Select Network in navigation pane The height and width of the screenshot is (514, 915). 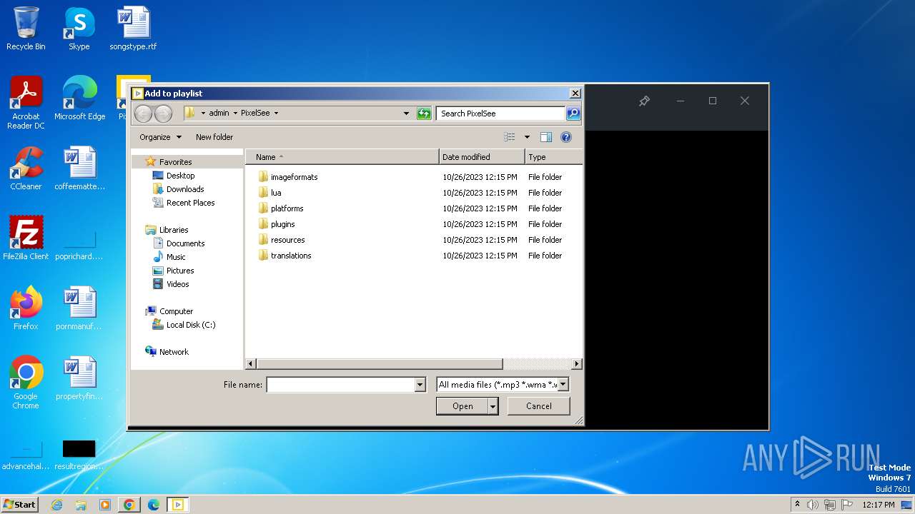click(x=174, y=352)
